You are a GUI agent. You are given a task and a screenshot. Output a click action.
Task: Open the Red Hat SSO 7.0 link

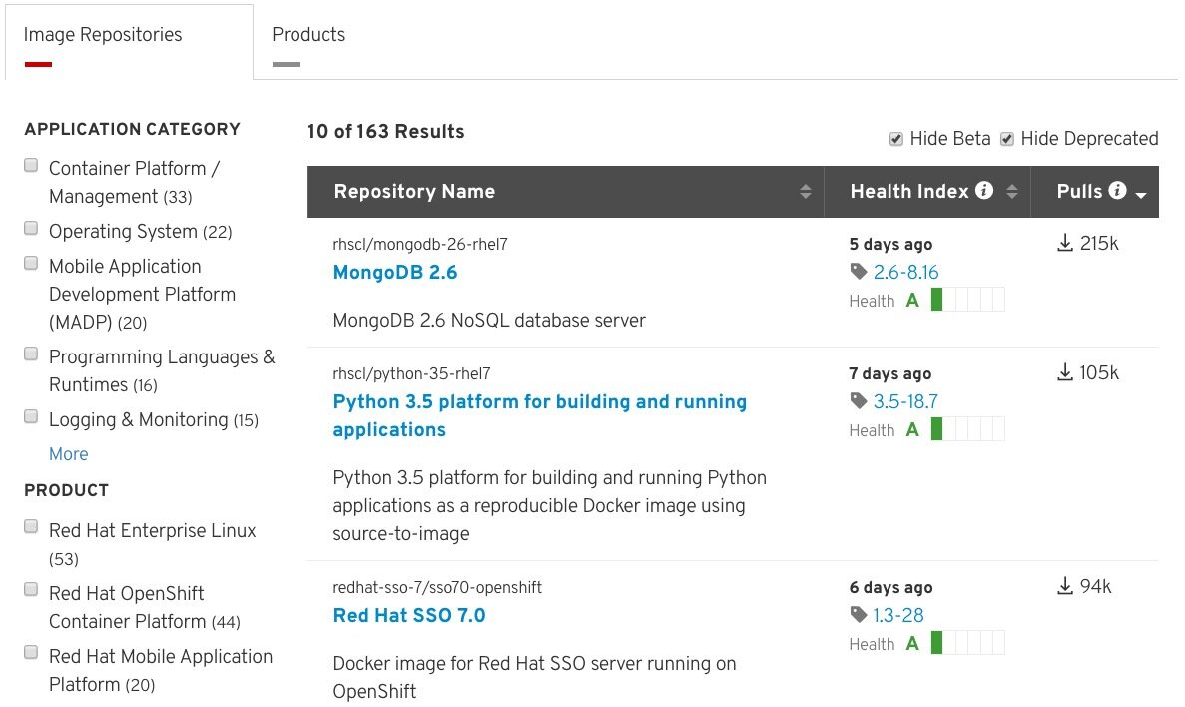[409, 615]
